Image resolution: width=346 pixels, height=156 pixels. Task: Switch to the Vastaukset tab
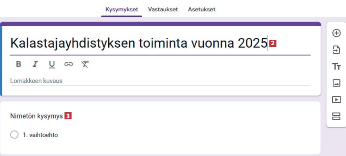point(163,9)
